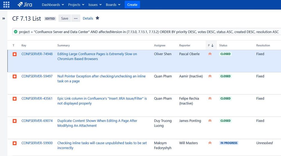Click assignee Duy Truong Luong
This screenshot has width=281, height=156.
click(163, 123)
